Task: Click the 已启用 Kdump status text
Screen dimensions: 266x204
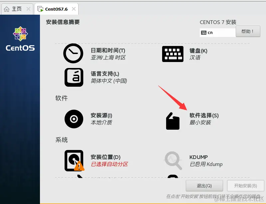Action: (x=206, y=164)
